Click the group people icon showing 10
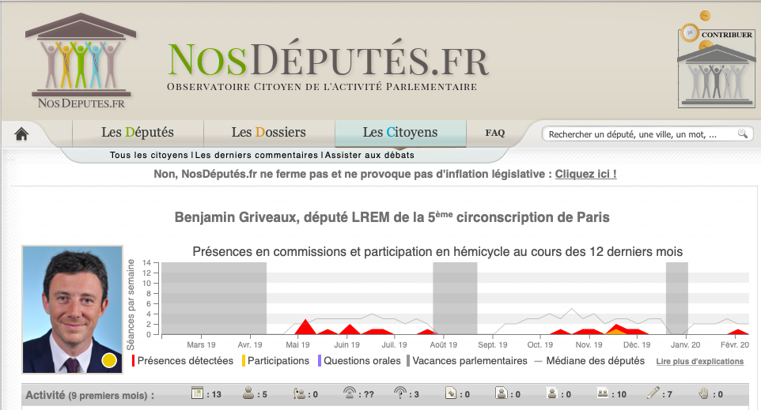 pos(602,393)
